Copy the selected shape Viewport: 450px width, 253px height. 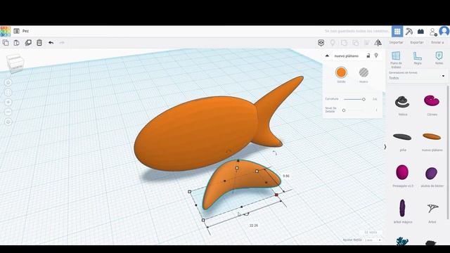pos(6,43)
